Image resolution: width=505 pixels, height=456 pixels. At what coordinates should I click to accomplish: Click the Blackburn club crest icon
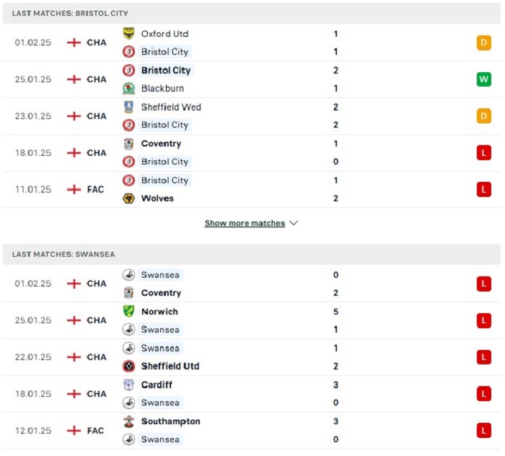pos(129,88)
